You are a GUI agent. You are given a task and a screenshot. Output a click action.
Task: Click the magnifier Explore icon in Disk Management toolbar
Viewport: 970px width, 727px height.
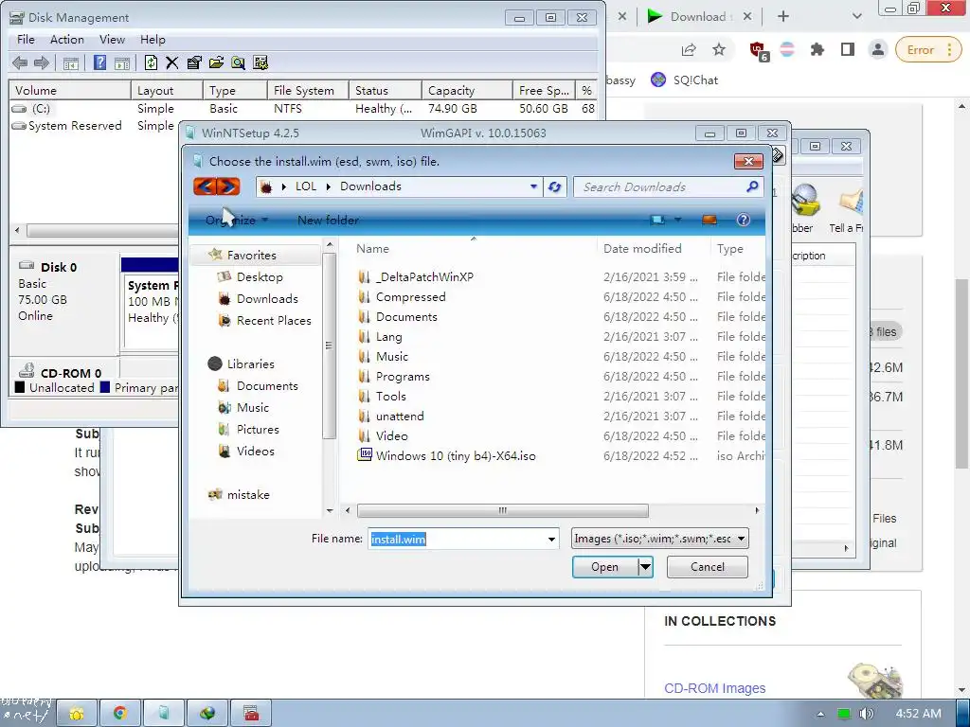(x=238, y=62)
